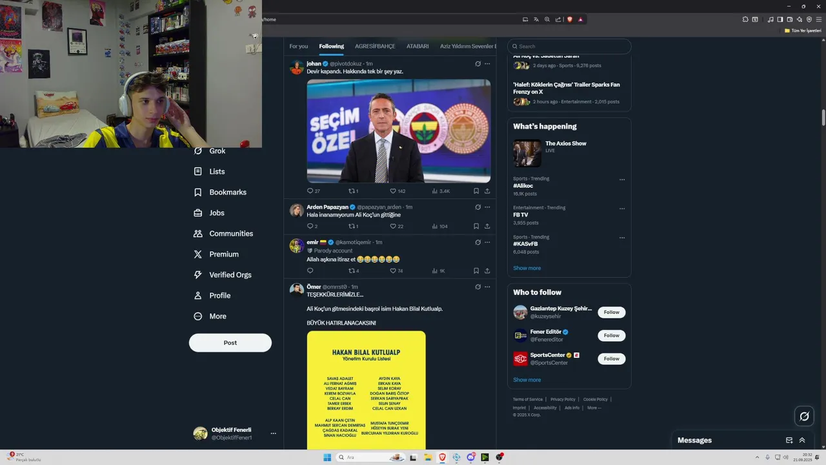
Task: Expand the Messages panel
Action: [802, 440]
